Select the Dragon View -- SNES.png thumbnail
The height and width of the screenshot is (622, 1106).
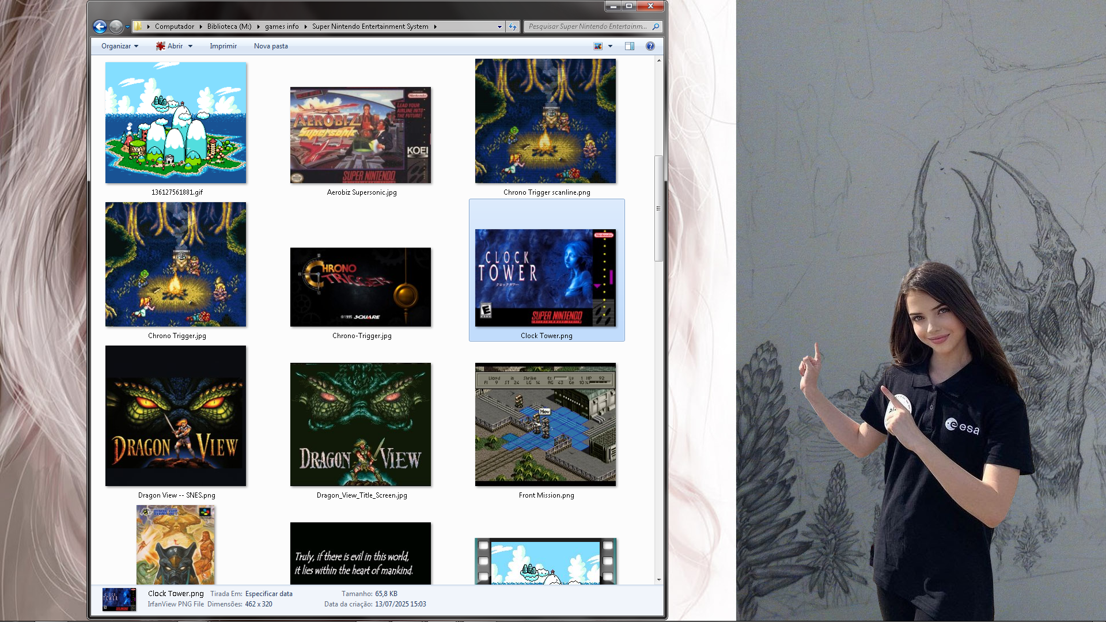176,416
